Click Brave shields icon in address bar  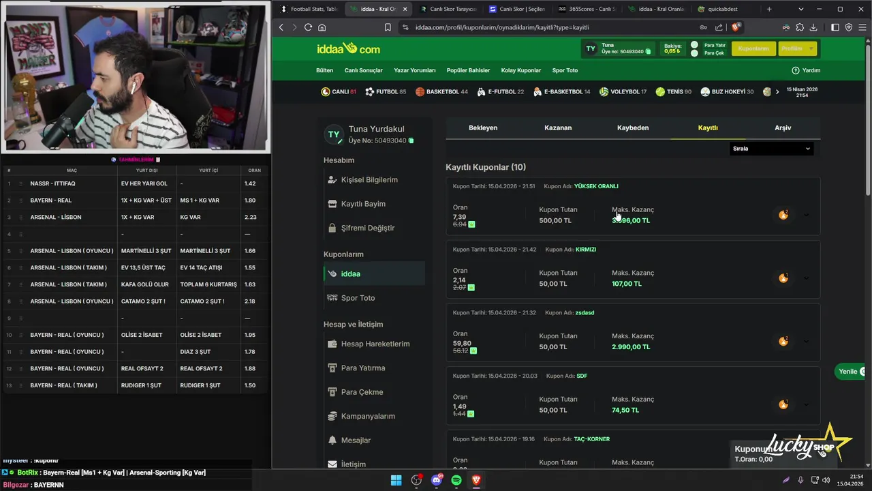[x=736, y=27]
